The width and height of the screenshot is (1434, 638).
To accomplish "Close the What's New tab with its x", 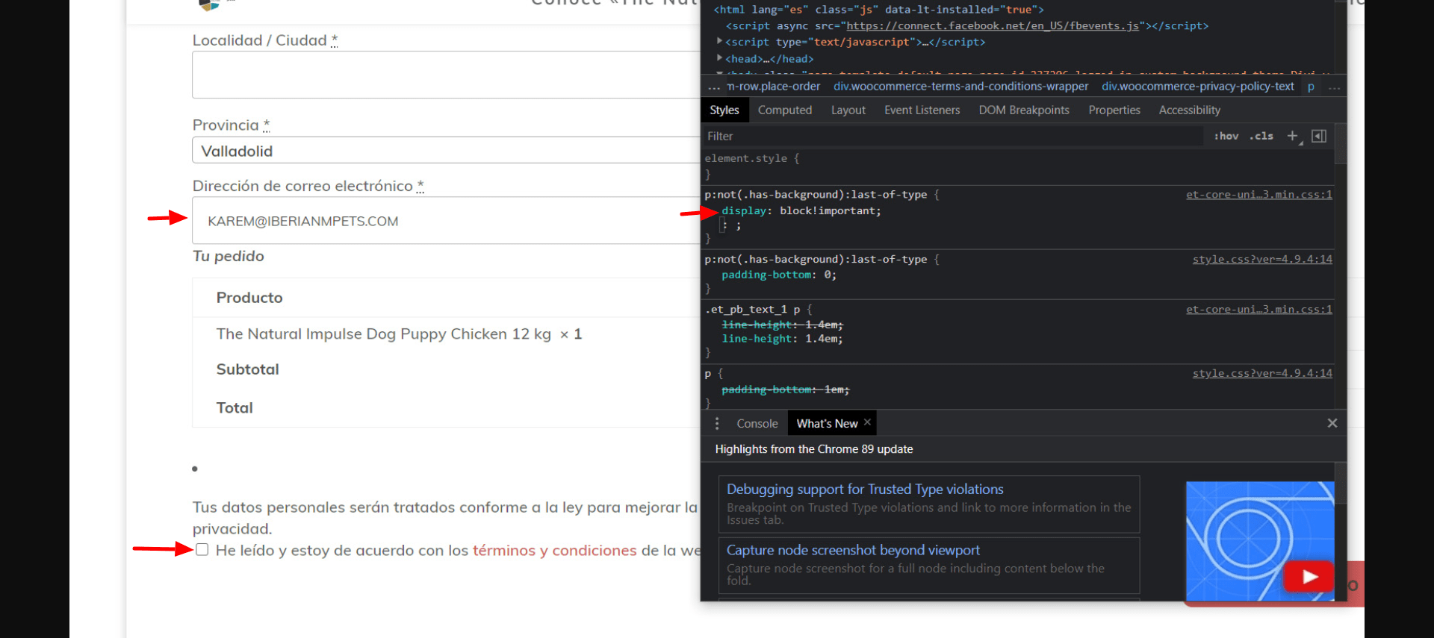I will pyautogui.click(x=867, y=422).
